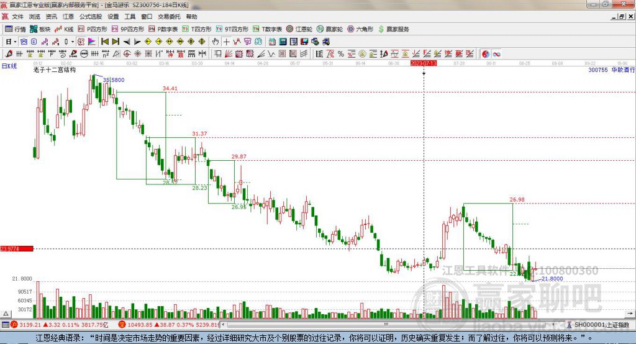Viewport: 636px width, 344px height.
Task: Click the black left arrow icon
Action: (127, 42)
